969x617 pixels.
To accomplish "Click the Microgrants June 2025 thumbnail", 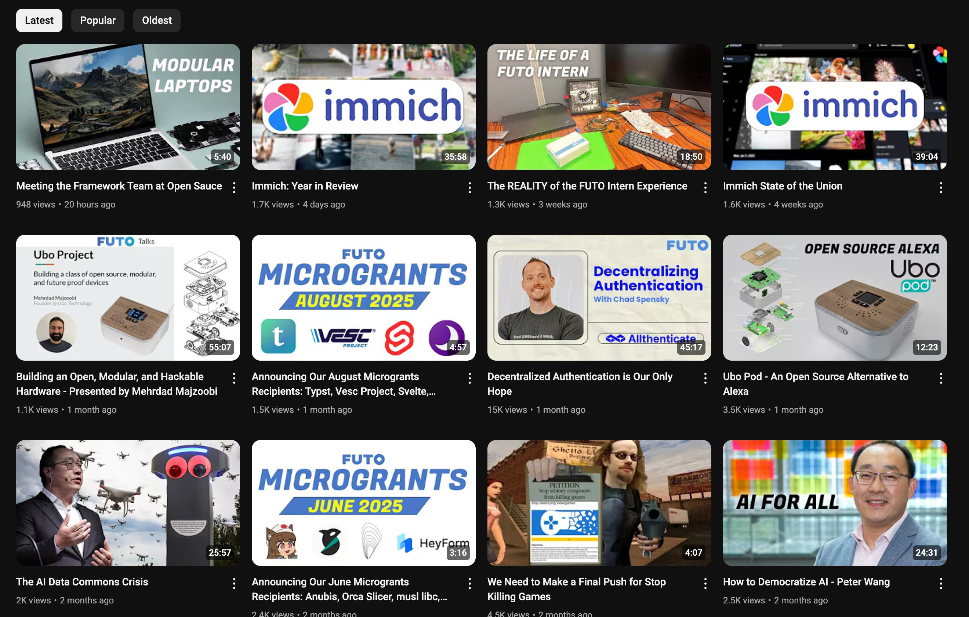I will pos(363,502).
